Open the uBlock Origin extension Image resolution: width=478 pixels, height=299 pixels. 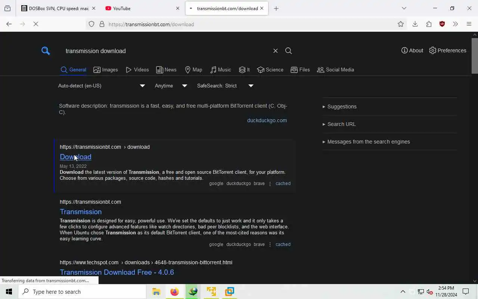pos(442,24)
